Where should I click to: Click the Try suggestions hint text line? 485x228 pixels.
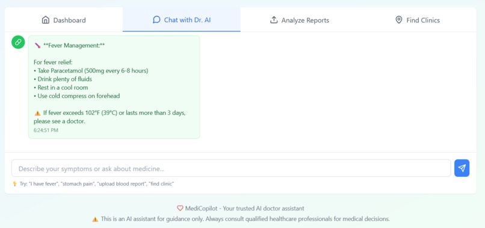(97, 184)
